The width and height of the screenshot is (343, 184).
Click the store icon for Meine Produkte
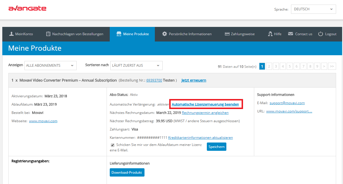click(119, 34)
